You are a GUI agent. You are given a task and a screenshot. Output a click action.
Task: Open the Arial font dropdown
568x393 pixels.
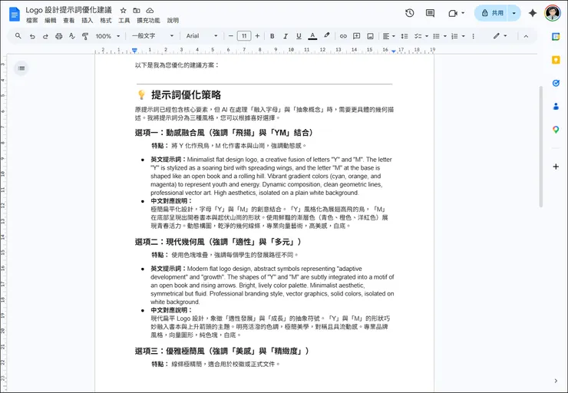202,36
